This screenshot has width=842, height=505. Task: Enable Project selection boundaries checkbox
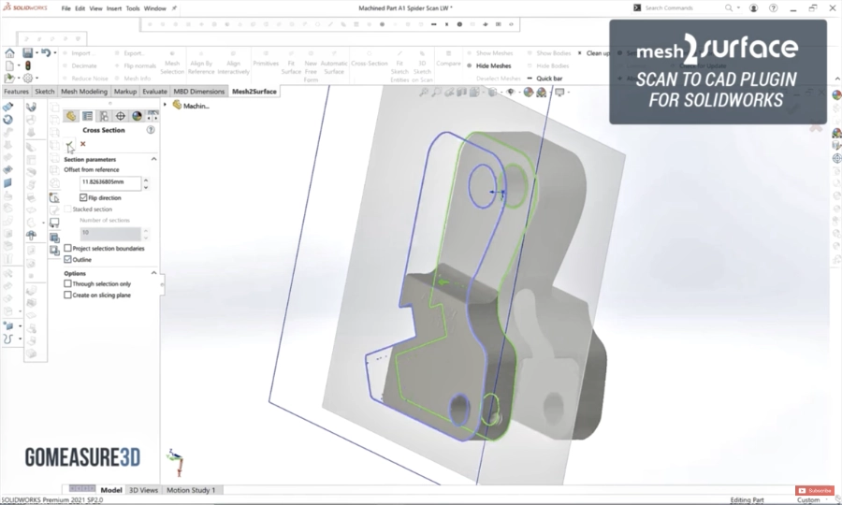pos(67,249)
